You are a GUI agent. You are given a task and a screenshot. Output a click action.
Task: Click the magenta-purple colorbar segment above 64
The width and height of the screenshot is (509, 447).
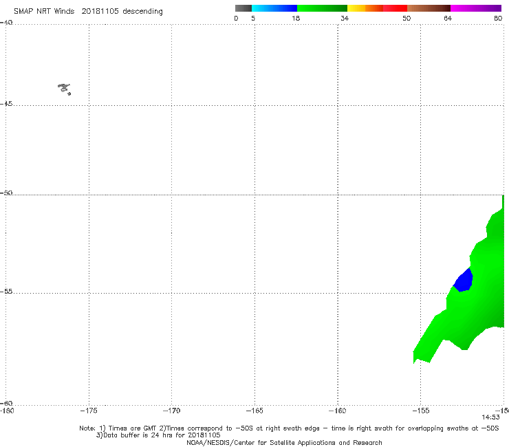point(476,8)
